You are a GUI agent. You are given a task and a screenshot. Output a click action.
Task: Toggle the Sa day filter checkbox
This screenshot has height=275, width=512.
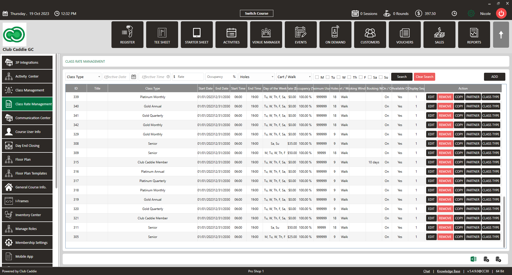[x=370, y=77]
